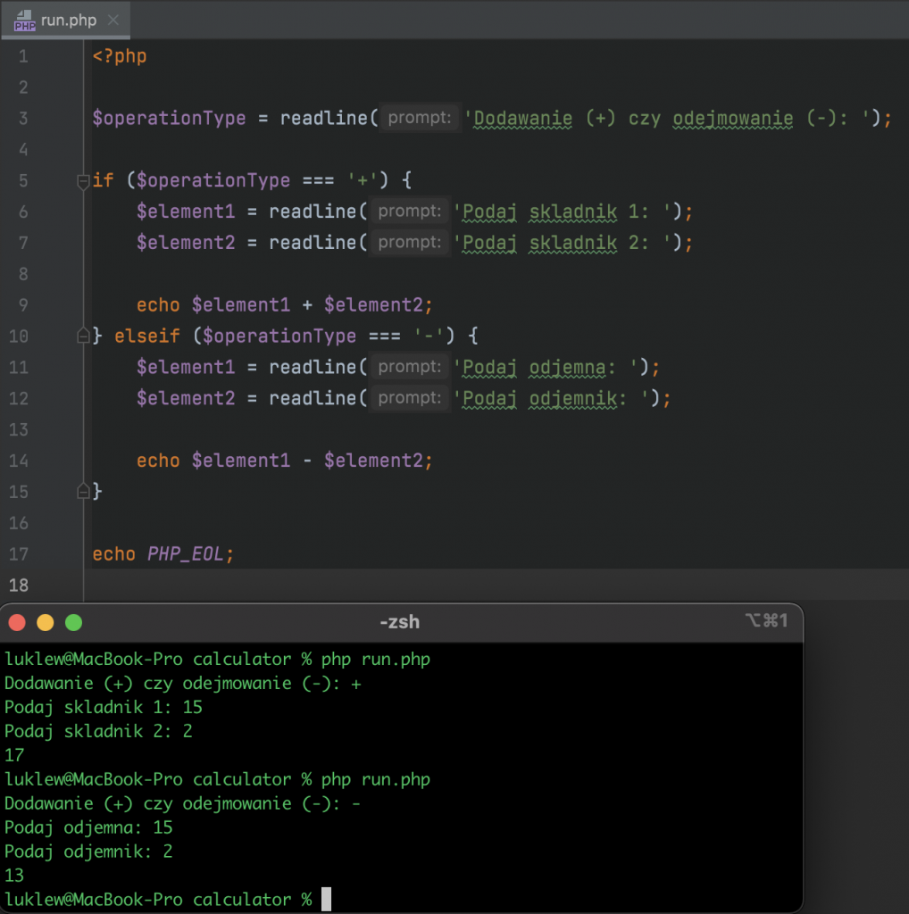Click the if keyword on line 5
The width and height of the screenshot is (909, 914).
click(x=104, y=180)
